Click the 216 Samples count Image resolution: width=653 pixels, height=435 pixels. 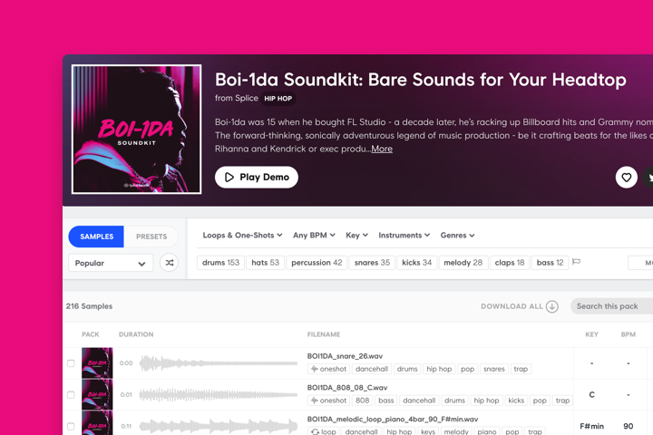(x=89, y=306)
